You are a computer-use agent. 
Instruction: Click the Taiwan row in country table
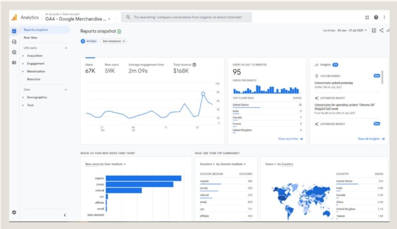(360, 216)
